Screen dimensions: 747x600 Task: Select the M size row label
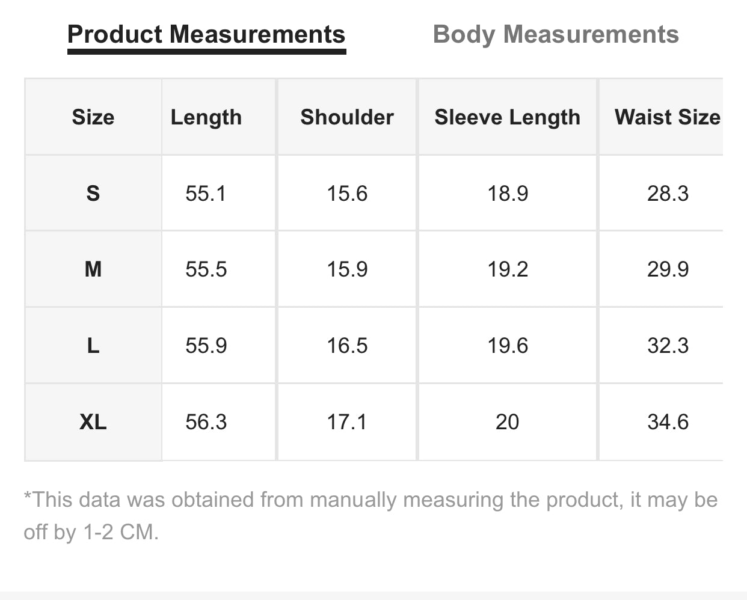point(93,269)
